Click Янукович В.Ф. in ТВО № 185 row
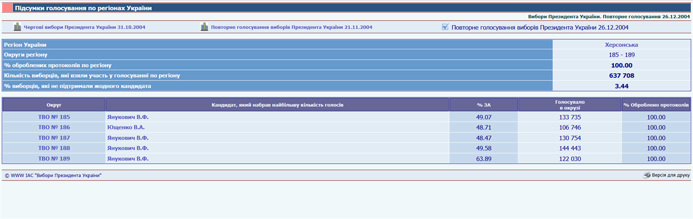Image resolution: width=693 pixels, height=219 pixels. click(x=128, y=117)
